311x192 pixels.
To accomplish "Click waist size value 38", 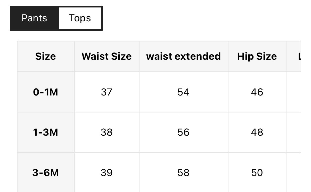I will point(107,132).
